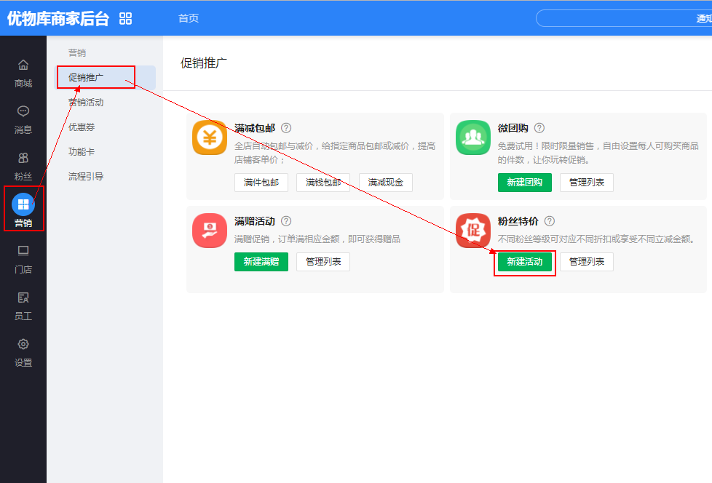The width and height of the screenshot is (712, 483).
Task: Click the 新建活动 button under 粉丝特价
Action: coord(525,262)
